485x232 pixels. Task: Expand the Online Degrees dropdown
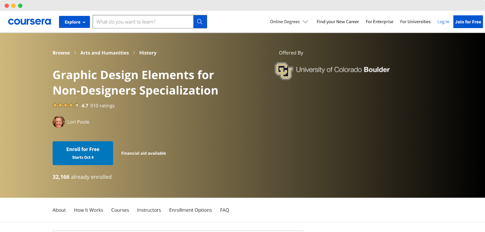pyautogui.click(x=289, y=22)
